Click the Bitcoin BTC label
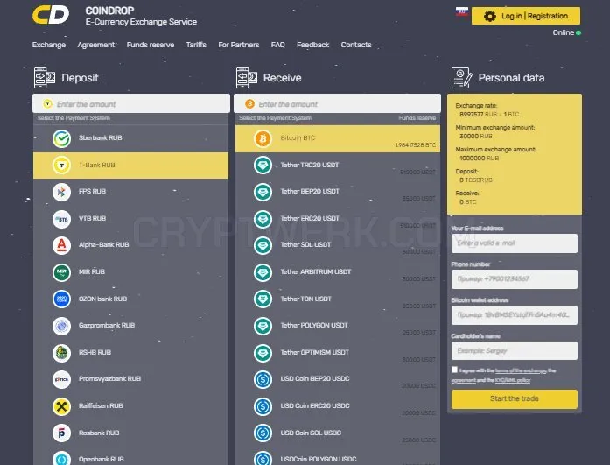 tap(298, 138)
